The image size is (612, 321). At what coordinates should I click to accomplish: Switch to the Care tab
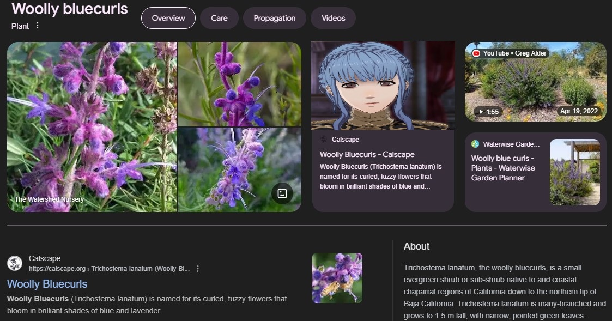click(220, 18)
